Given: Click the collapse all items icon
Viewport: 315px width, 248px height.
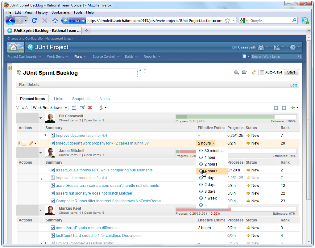Looking at the screenshot, I should click(x=276, y=107).
